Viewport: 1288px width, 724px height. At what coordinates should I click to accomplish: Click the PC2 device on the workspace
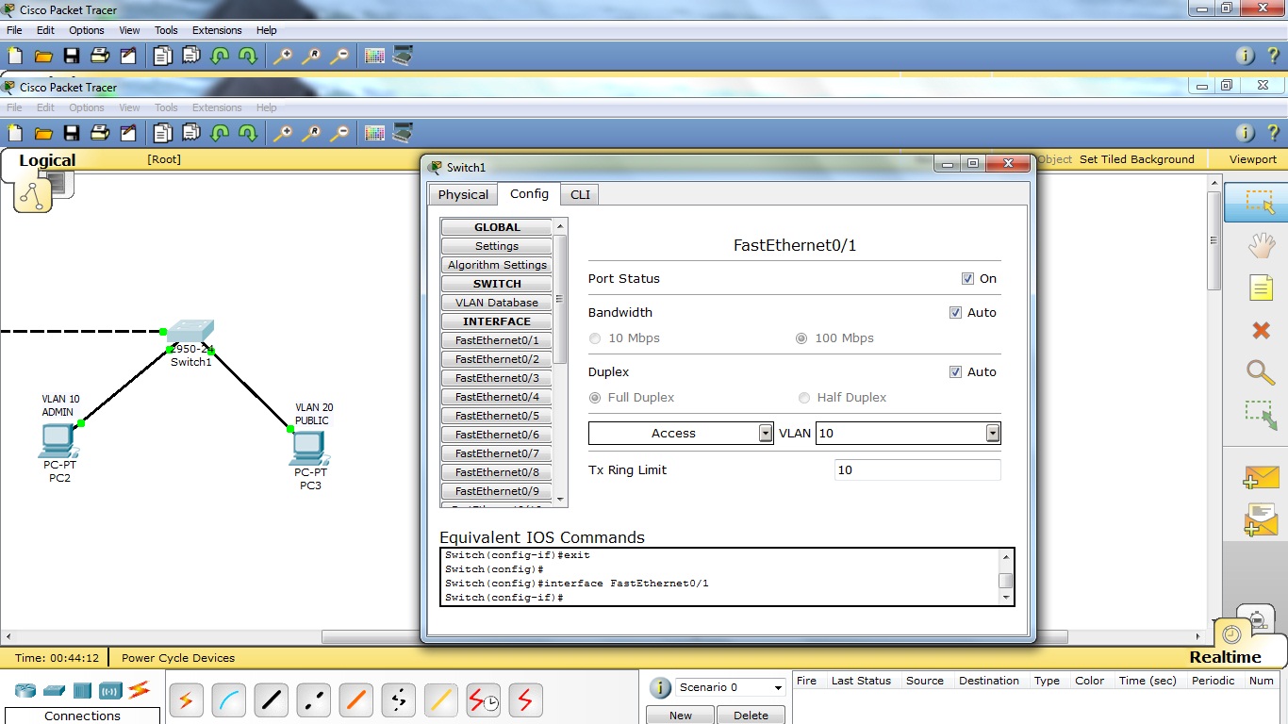pyautogui.click(x=59, y=441)
